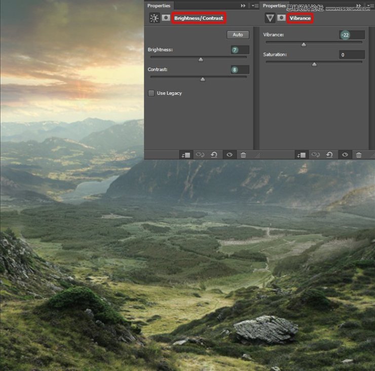This screenshot has height=371, width=375.
Task: Delete adjustment layer in Brightness/Contrast panel
Action: (243, 155)
